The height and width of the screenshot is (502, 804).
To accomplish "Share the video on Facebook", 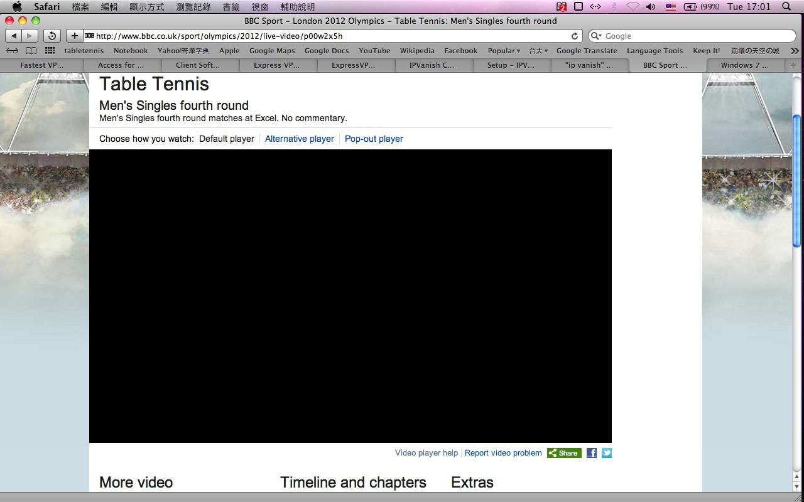I will pos(592,453).
